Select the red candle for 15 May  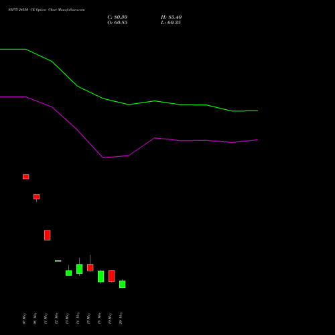(90, 267)
